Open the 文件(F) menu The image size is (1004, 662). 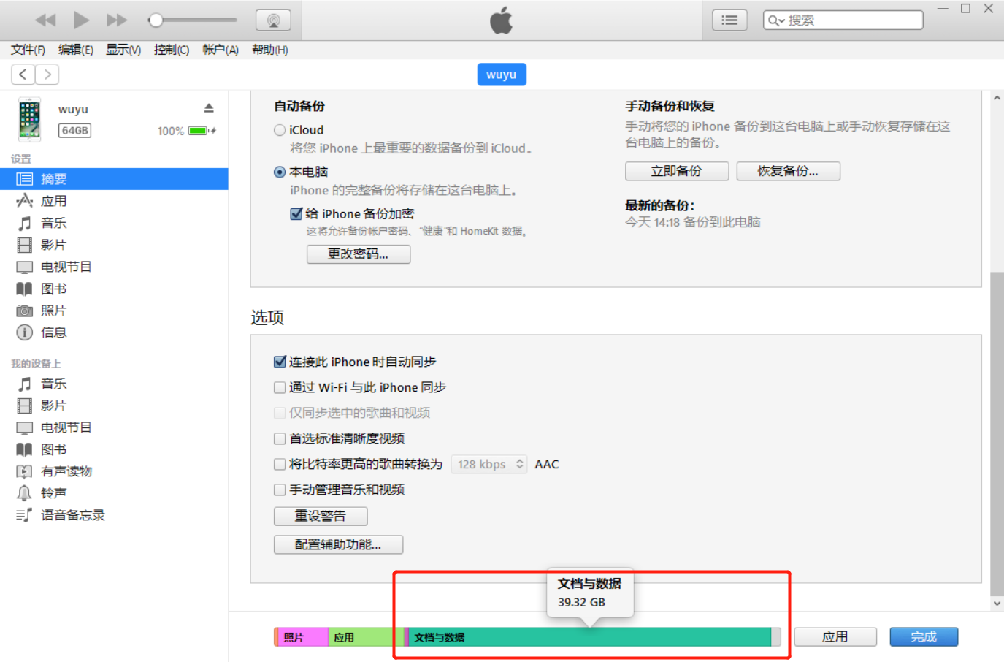coord(28,50)
